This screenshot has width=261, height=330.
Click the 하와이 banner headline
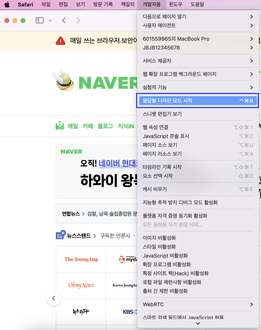point(109,180)
